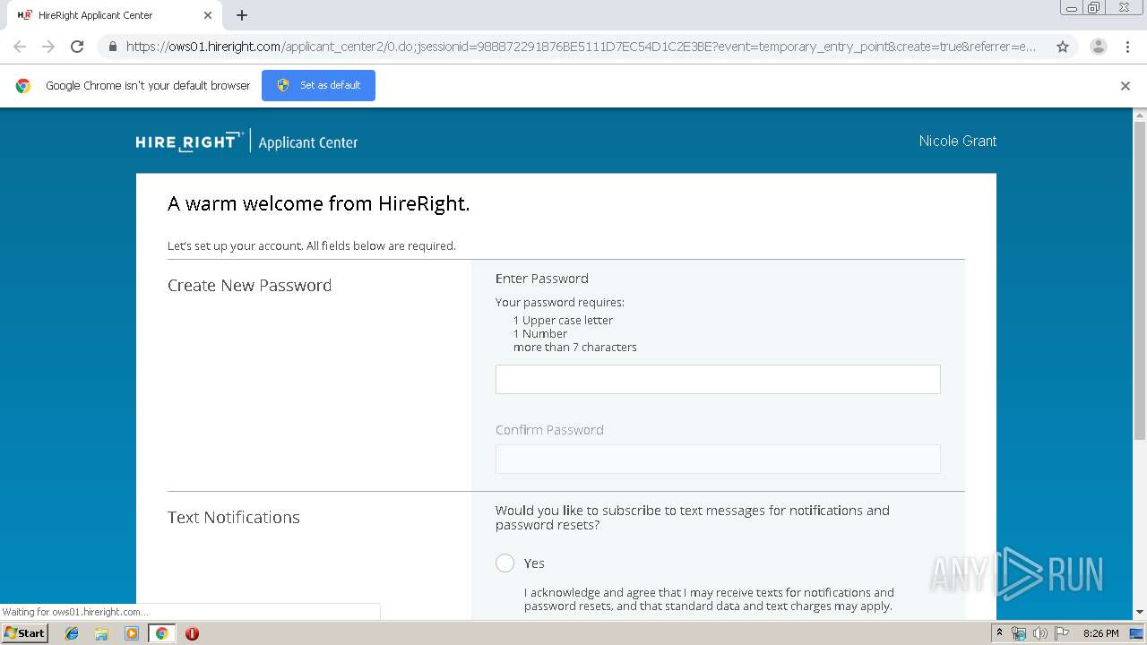
Task: Click the Show desktop button
Action: tap(1136, 633)
